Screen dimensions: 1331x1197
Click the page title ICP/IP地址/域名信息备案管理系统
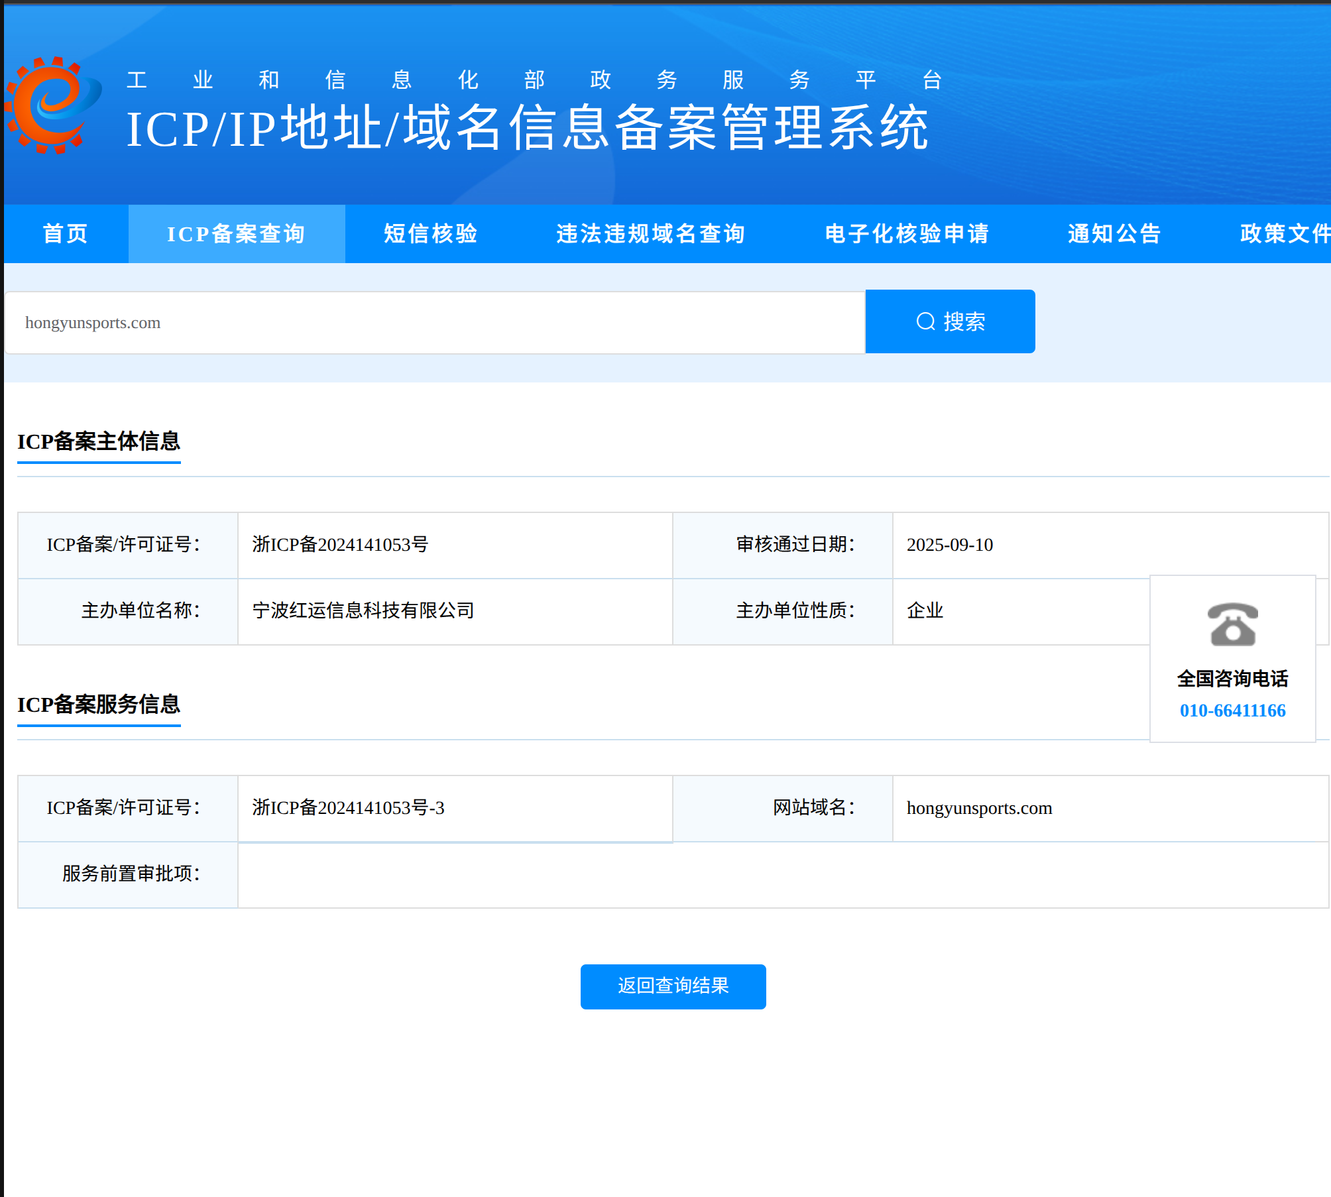coord(527,128)
